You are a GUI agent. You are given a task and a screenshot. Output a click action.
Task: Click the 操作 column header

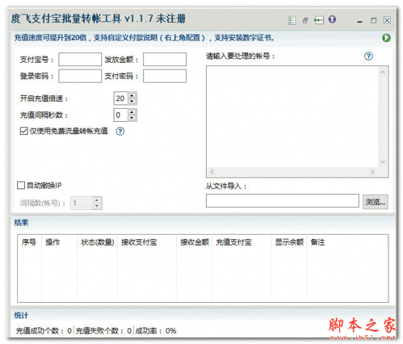coord(59,242)
